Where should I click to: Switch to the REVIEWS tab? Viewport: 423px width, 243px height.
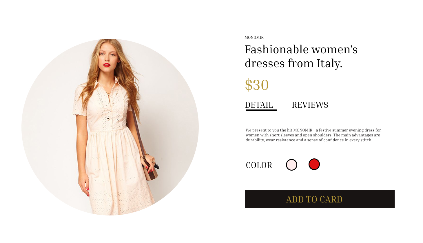coord(310,105)
